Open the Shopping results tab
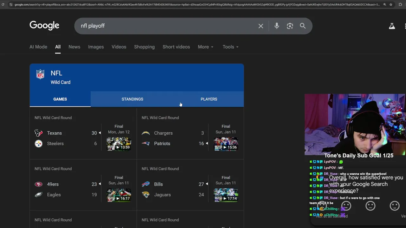Viewport: 406px width, 228px height. click(144, 47)
